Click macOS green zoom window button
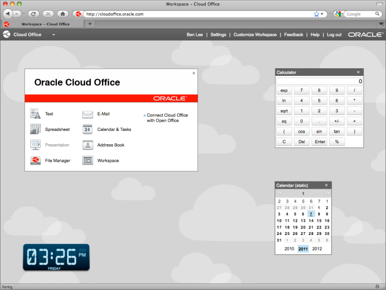The image size is (386, 290). (19, 4)
